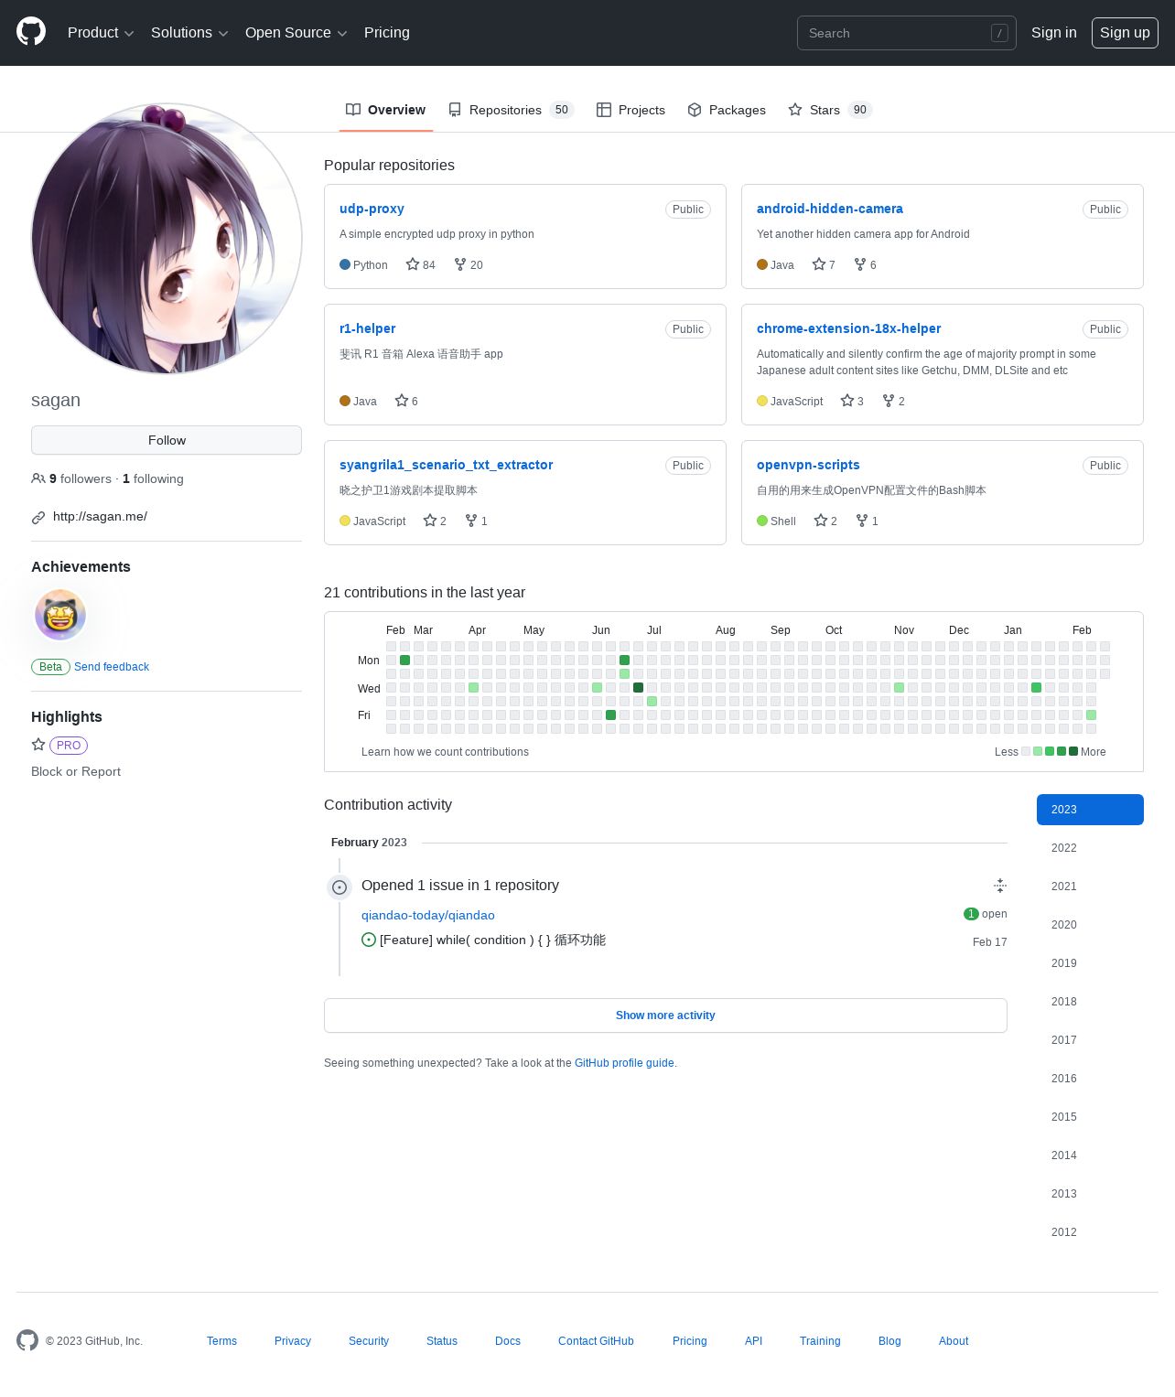Click the fork icon on openvpn-scripts card
The height and width of the screenshot is (1397, 1175).
862,521
